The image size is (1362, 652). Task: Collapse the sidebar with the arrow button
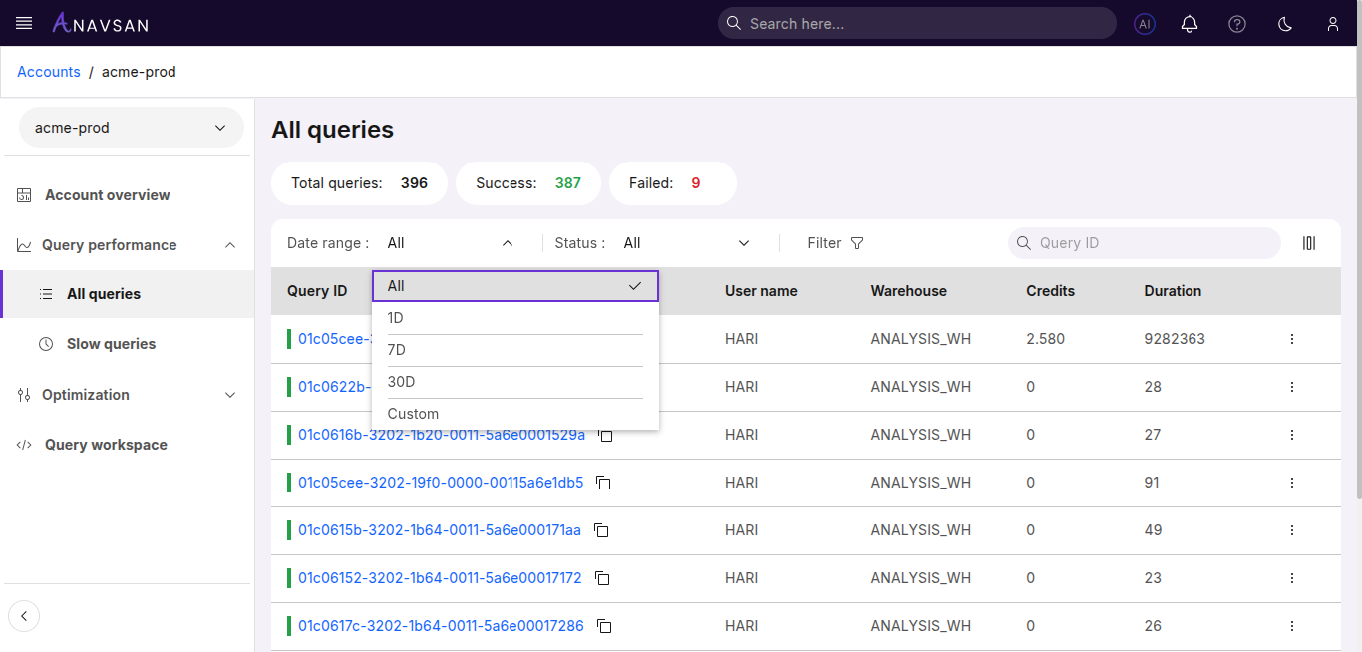(x=24, y=616)
